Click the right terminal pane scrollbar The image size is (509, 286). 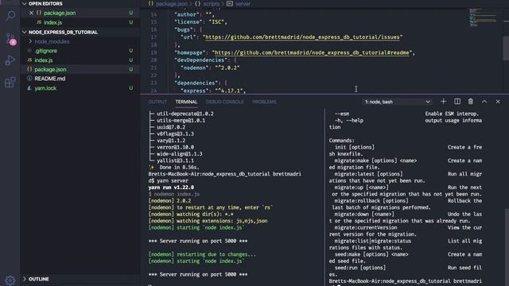(x=507, y=239)
